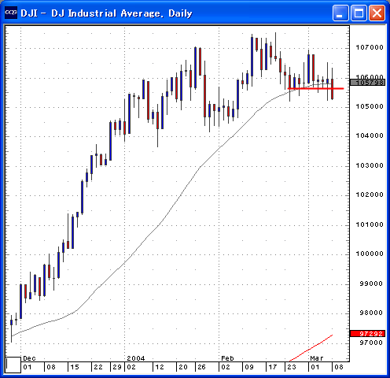
Task: Maximize the DJI chart window
Action: (359, 13)
